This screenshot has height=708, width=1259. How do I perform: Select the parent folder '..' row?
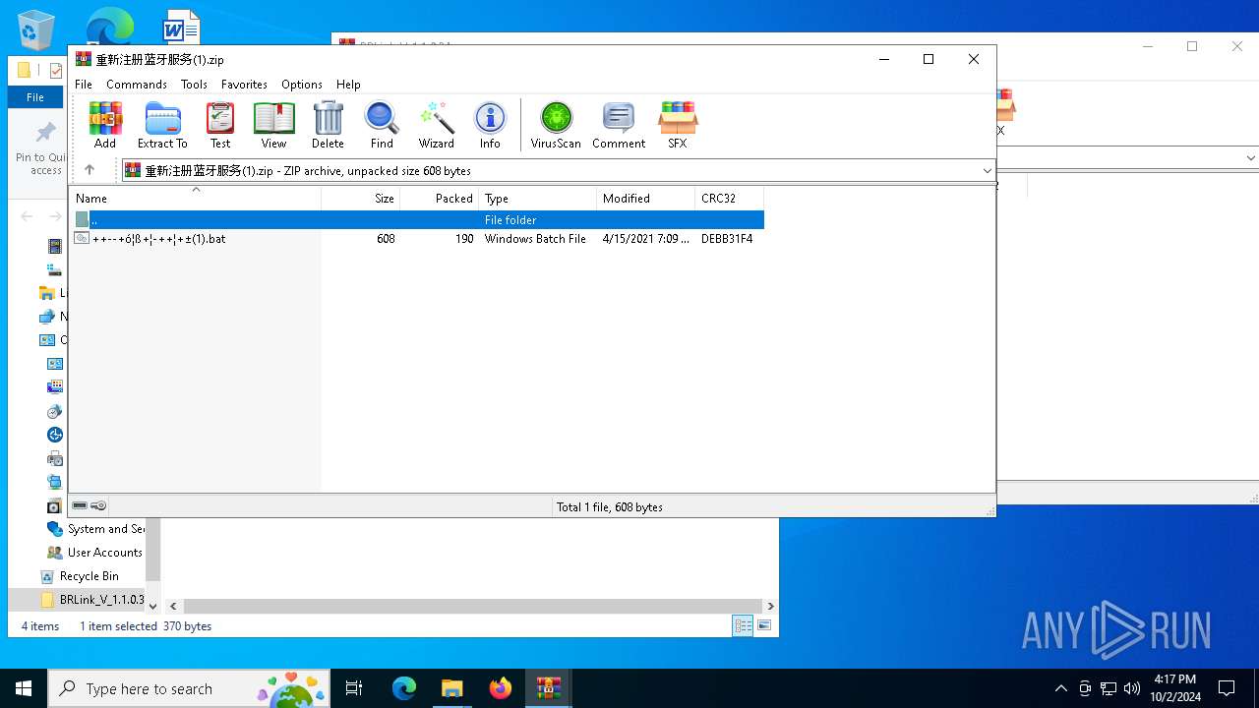pyautogui.click(x=417, y=220)
